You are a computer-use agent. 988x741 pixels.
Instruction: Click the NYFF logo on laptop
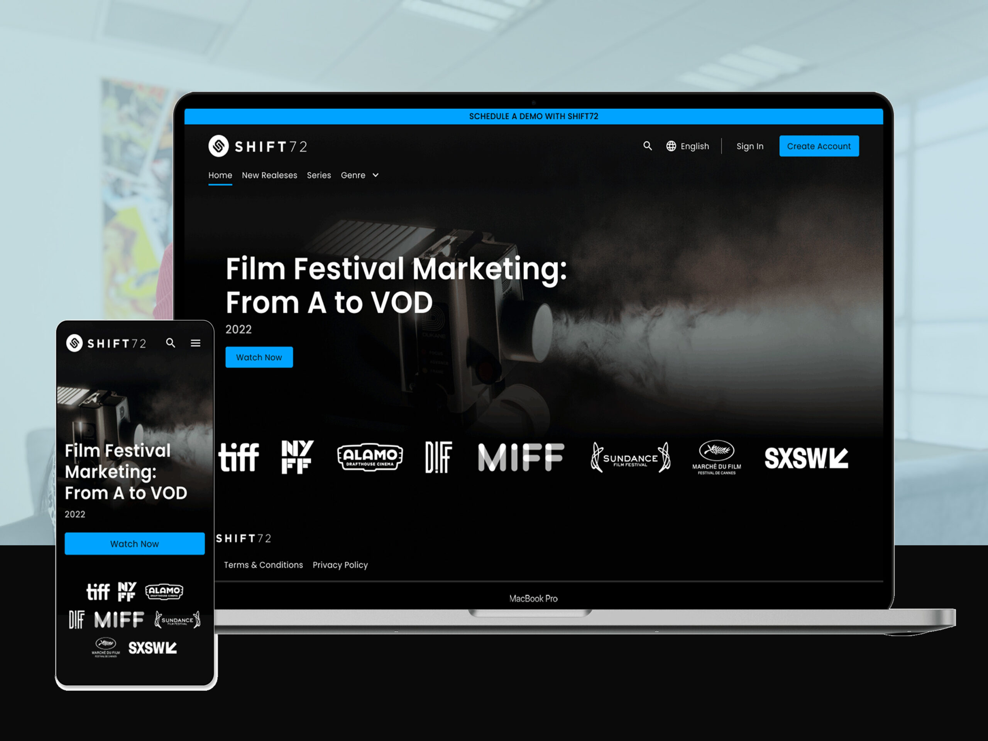tap(298, 457)
